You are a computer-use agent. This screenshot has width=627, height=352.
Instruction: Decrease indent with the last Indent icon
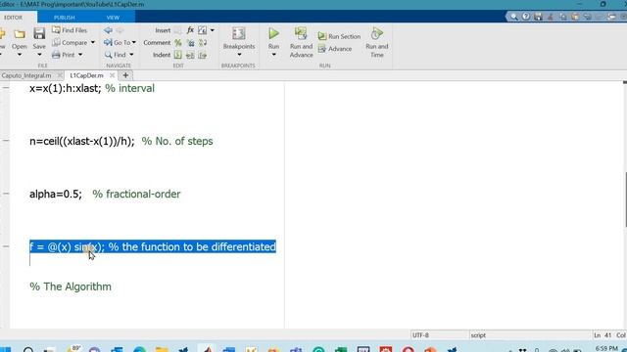click(203, 55)
